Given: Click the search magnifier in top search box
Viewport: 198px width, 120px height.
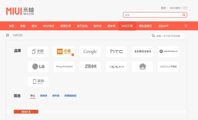Looking at the screenshot, I should 184,15.
